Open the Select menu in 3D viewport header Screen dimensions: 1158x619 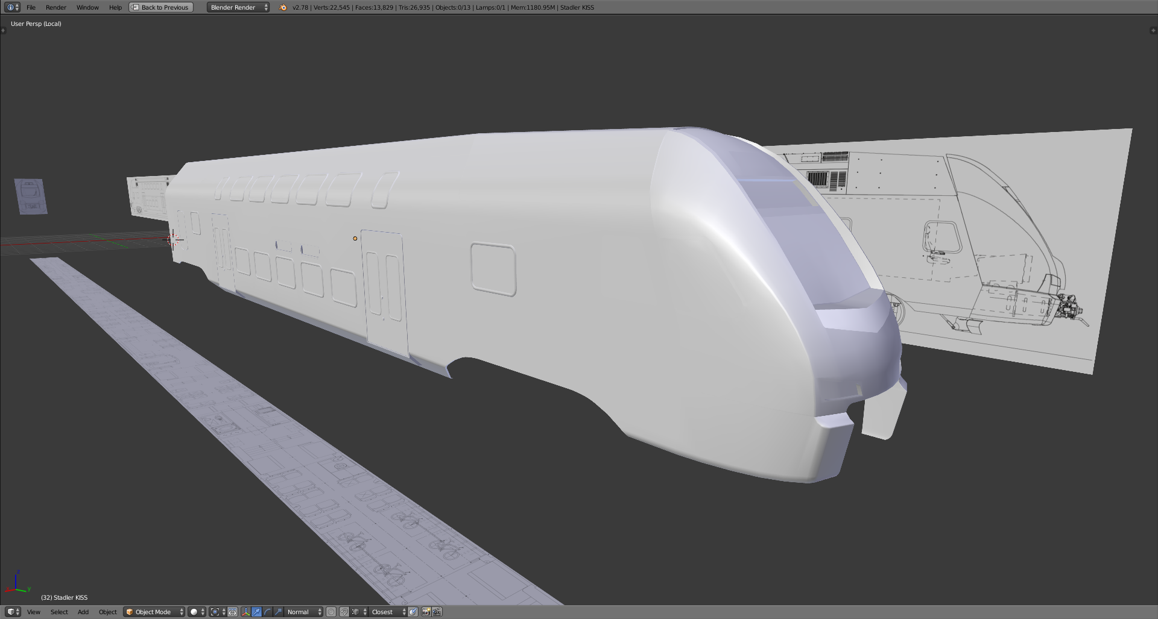(59, 612)
